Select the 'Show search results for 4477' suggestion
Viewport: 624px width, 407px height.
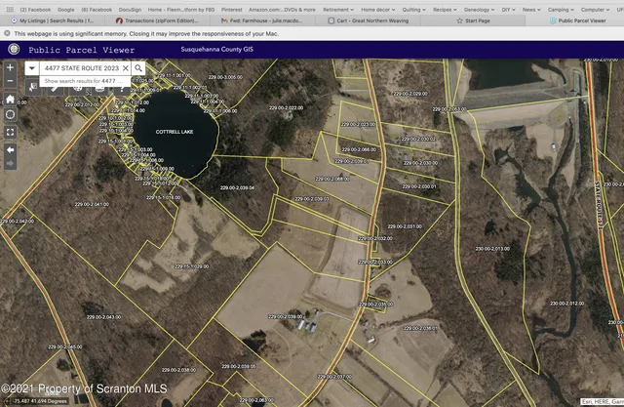point(82,82)
